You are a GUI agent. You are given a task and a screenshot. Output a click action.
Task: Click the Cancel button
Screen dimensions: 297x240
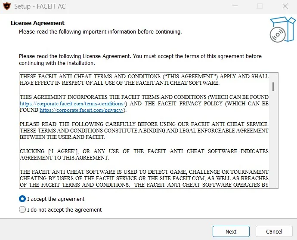(274, 231)
